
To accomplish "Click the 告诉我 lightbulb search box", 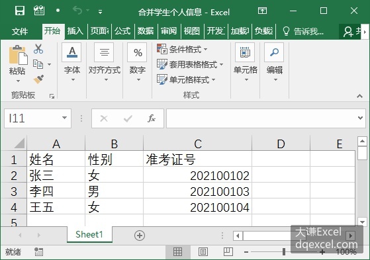I will 302,31.
